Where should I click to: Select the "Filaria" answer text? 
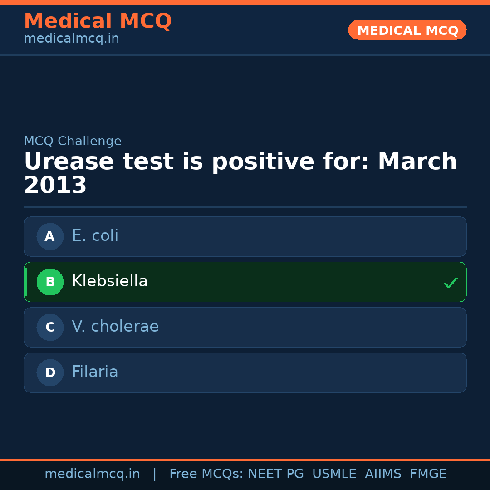[x=95, y=372]
